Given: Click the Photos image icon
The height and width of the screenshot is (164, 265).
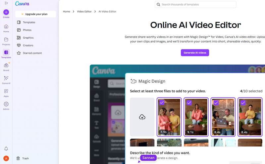Looking at the screenshot, I should (x=19, y=30).
